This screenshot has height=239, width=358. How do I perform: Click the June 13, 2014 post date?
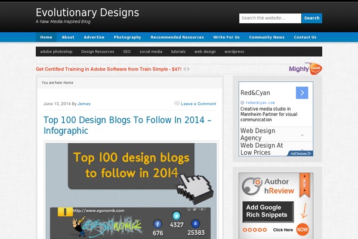(57, 104)
